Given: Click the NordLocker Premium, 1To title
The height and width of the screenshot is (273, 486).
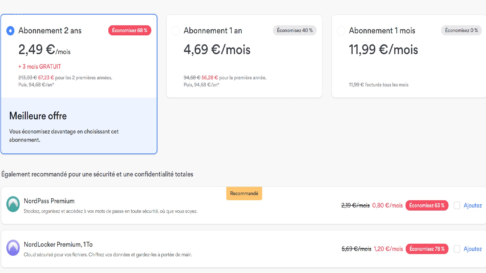Looking at the screenshot, I should [x=58, y=244].
